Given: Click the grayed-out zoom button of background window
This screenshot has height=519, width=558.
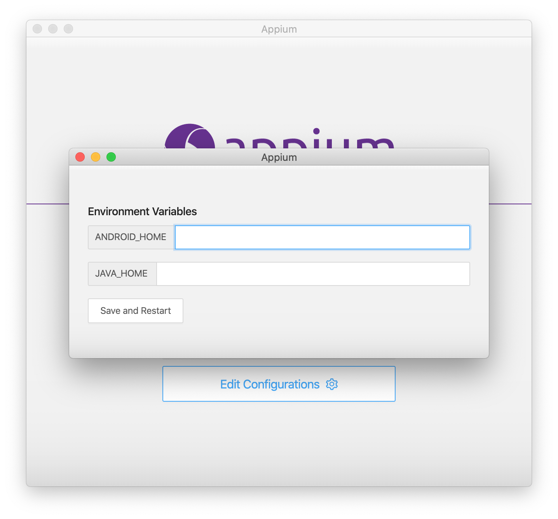Looking at the screenshot, I should tap(68, 29).
